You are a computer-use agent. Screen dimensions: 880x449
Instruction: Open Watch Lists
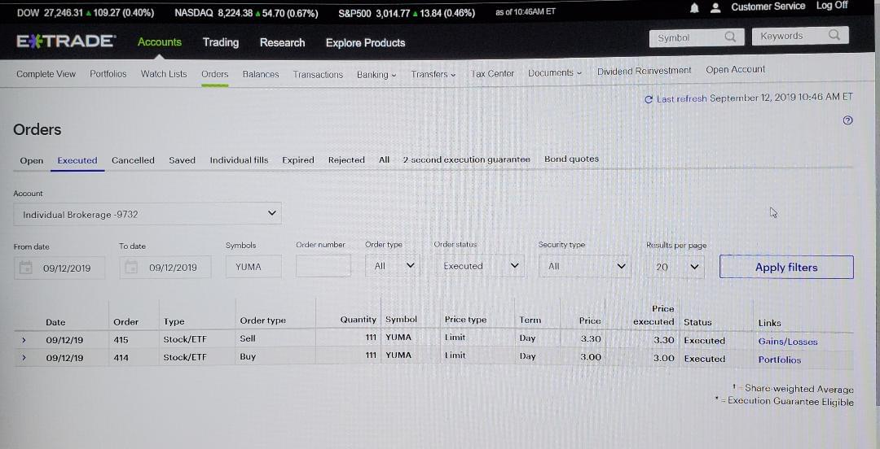click(164, 74)
